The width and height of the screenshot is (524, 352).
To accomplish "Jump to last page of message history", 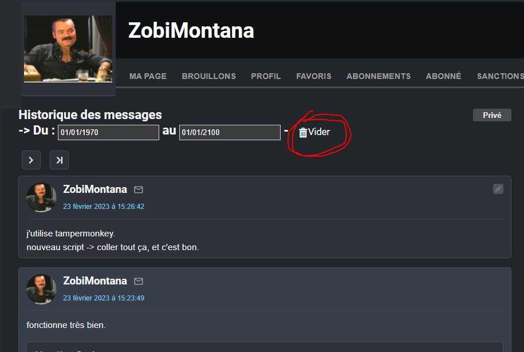I will [59, 160].
